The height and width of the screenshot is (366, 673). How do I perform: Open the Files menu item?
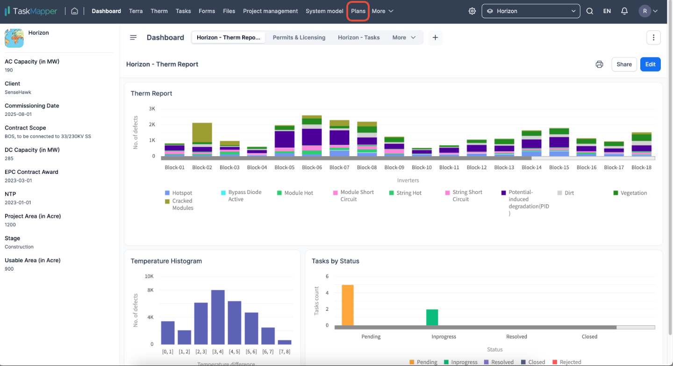(229, 11)
